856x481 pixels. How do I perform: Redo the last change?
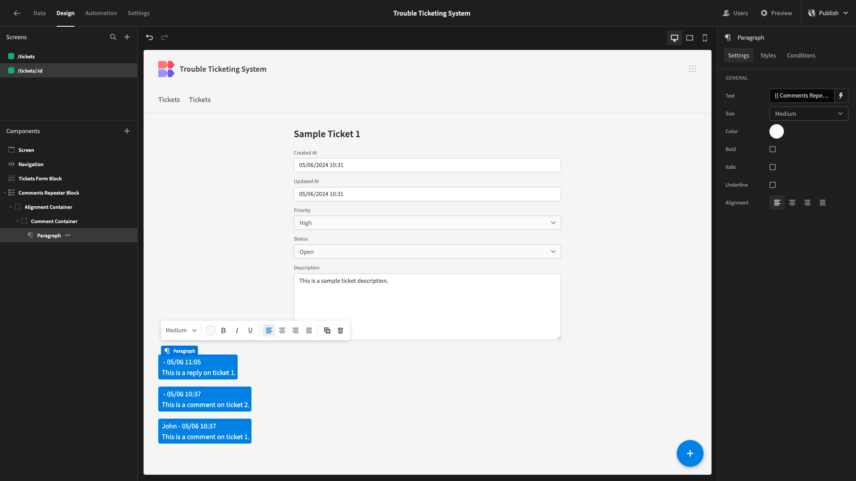(165, 37)
